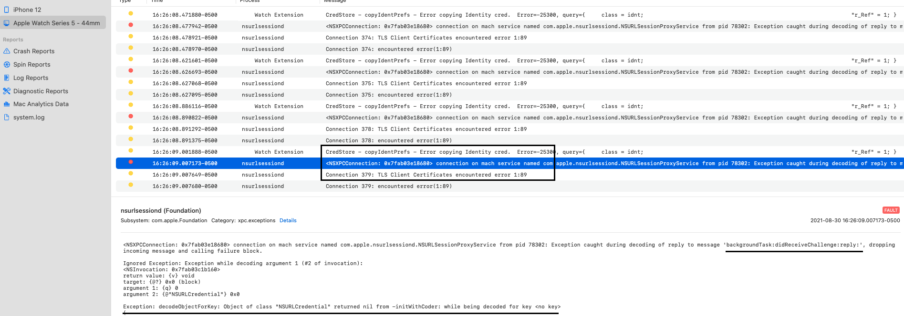Click yellow type dot for 16:26:08.621601 entry
Screen dimensions: 904x316
pos(131,59)
